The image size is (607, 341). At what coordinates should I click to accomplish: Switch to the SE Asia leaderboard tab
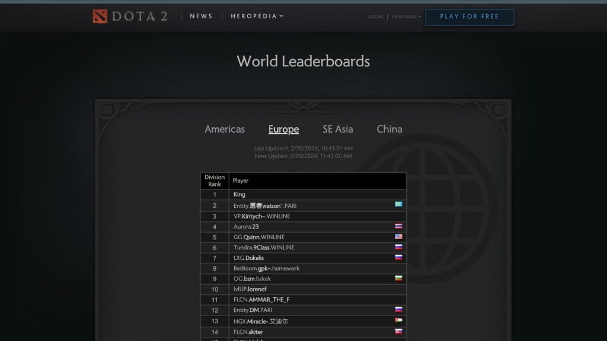coord(337,128)
